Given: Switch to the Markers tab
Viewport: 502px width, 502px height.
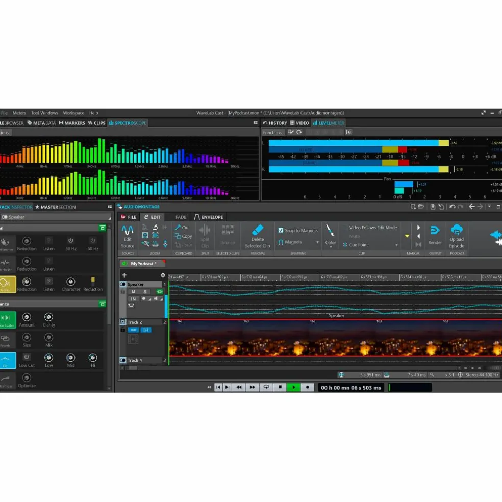Looking at the screenshot, I should [72, 123].
